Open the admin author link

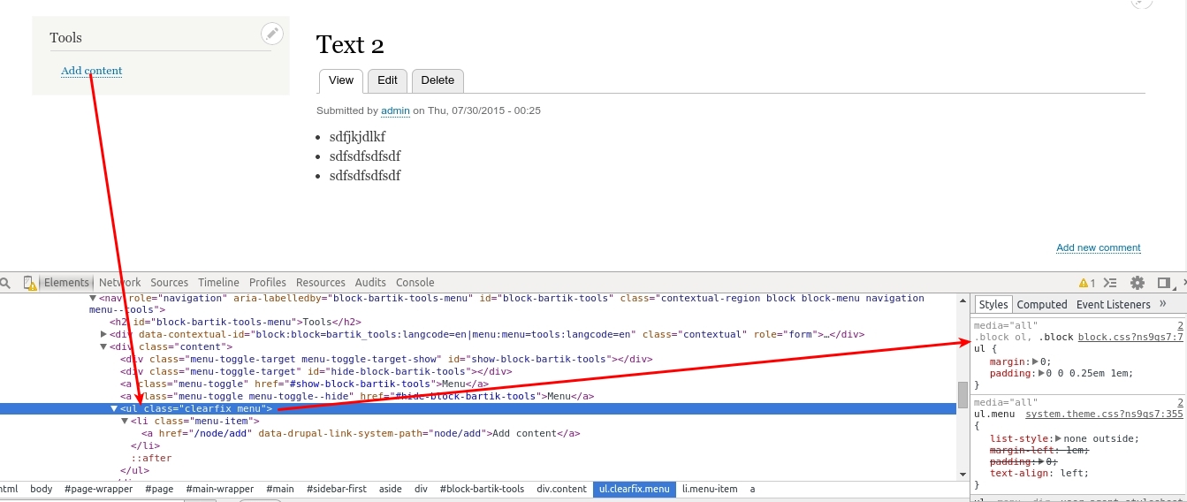(x=395, y=110)
